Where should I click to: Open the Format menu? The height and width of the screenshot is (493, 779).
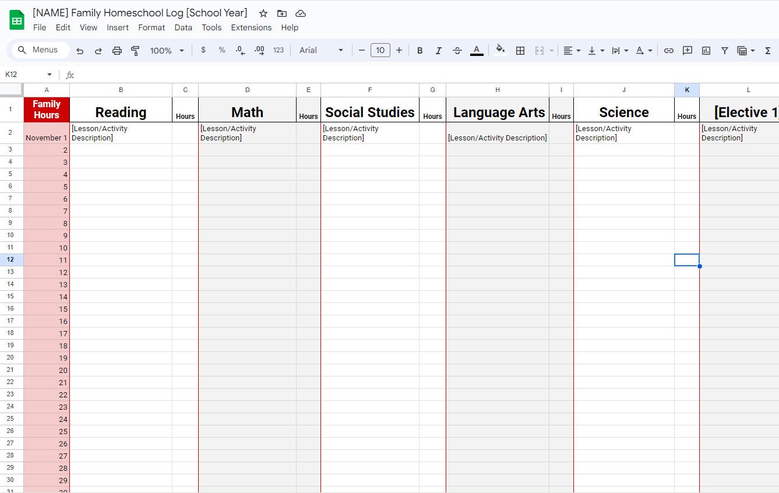pyautogui.click(x=151, y=27)
